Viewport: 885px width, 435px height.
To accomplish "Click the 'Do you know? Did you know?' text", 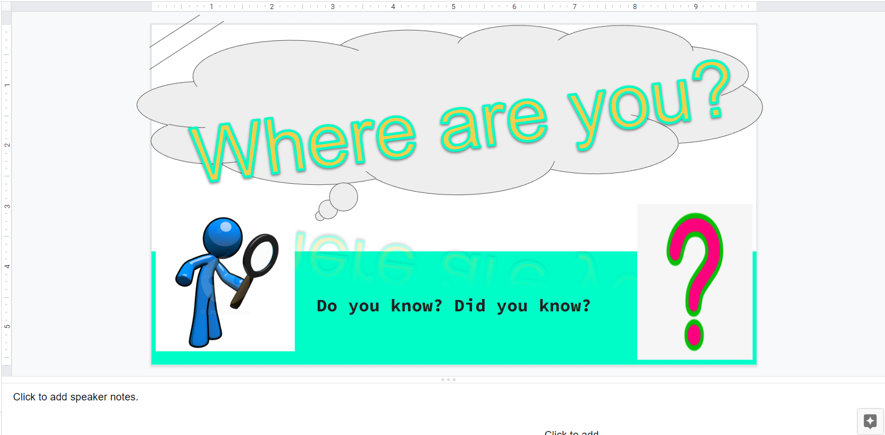I will (453, 306).
